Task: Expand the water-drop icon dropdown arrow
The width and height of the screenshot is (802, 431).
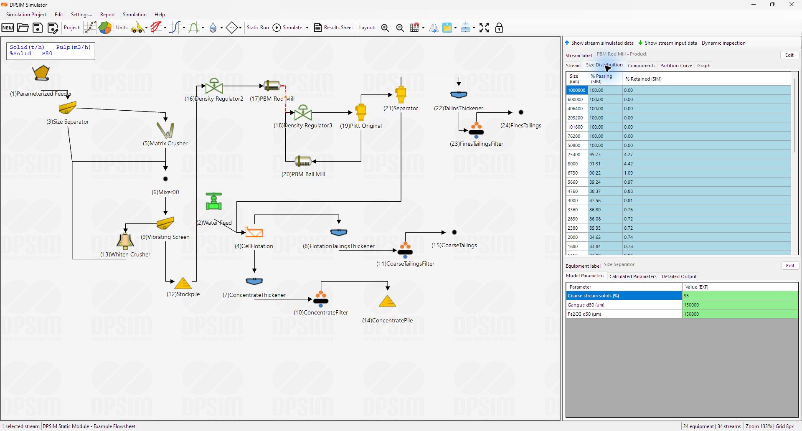Action: click(221, 28)
